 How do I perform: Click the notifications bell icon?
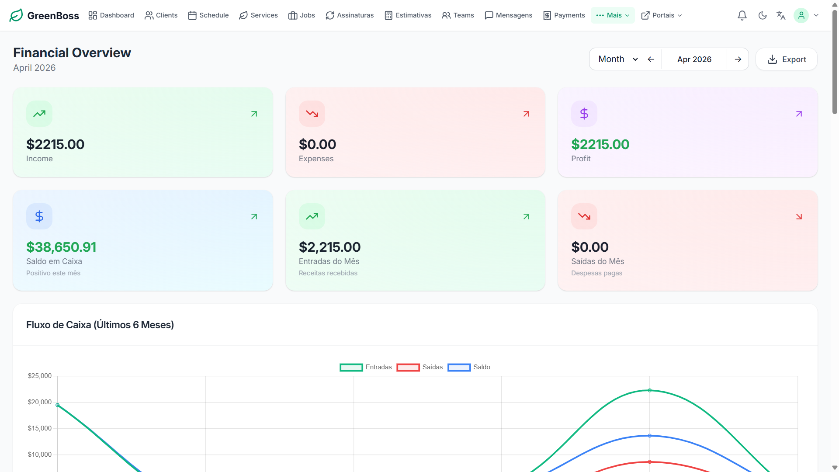click(742, 15)
